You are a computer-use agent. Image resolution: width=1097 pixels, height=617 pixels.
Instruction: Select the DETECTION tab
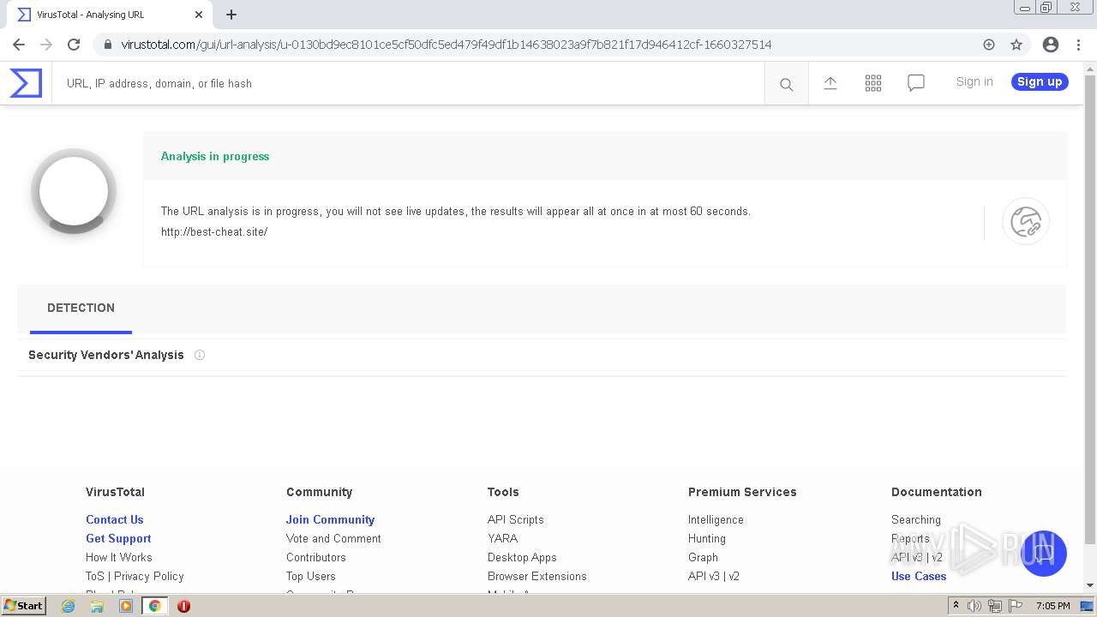(x=81, y=308)
